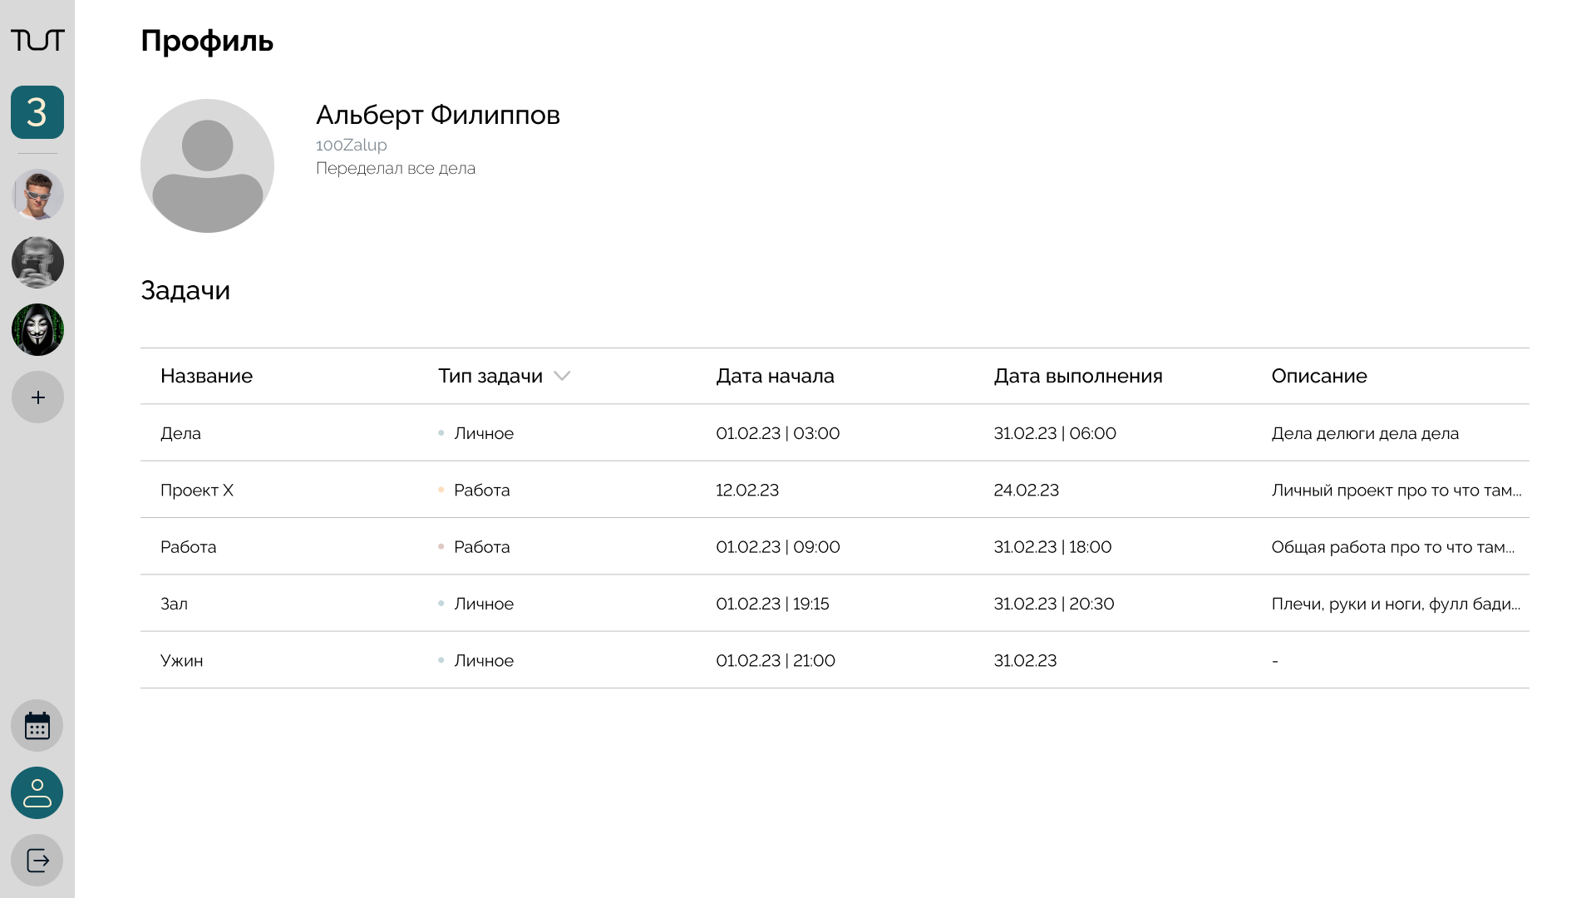Select the Ужин task row
The height and width of the screenshot is (898, 1596).
click(x=181, y=661)
